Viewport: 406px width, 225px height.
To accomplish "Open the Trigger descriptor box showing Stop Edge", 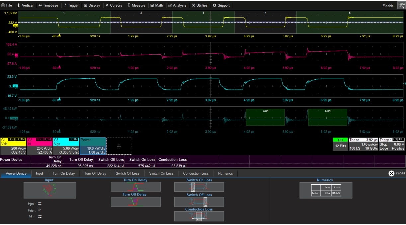I will pyautogui.click(x=392, y=144).
